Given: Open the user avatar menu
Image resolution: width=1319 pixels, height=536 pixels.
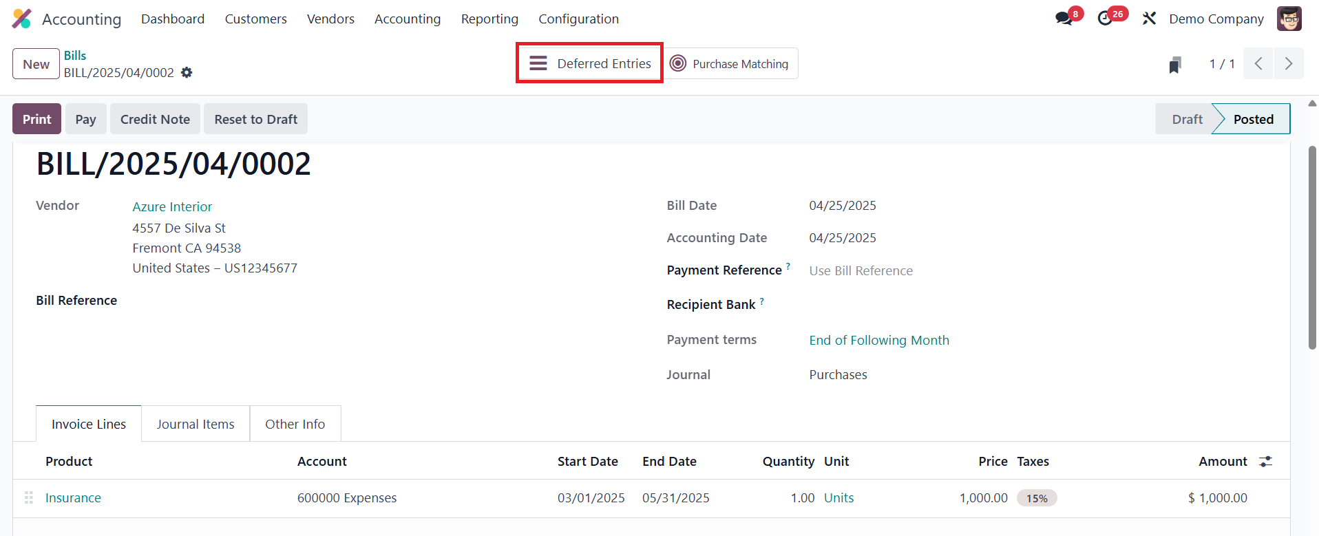Looking at the screenshot, I should coord(1289,19).
